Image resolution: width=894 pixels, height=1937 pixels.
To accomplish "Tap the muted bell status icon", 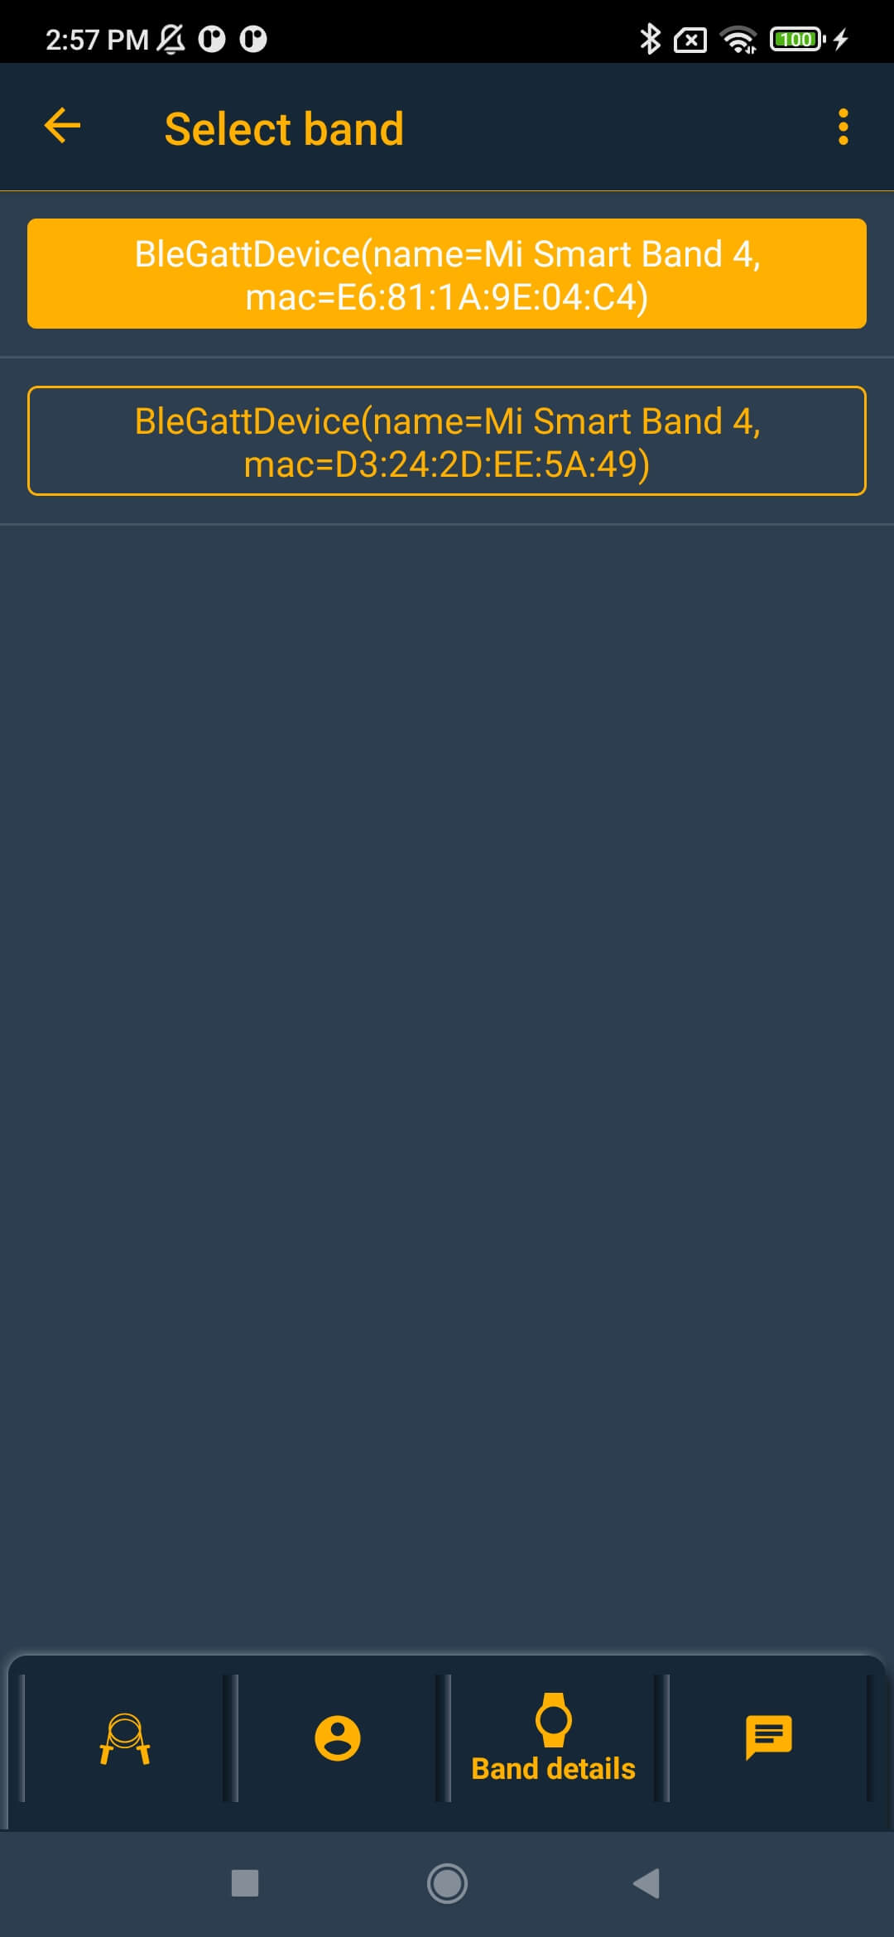I will point(171,40).
